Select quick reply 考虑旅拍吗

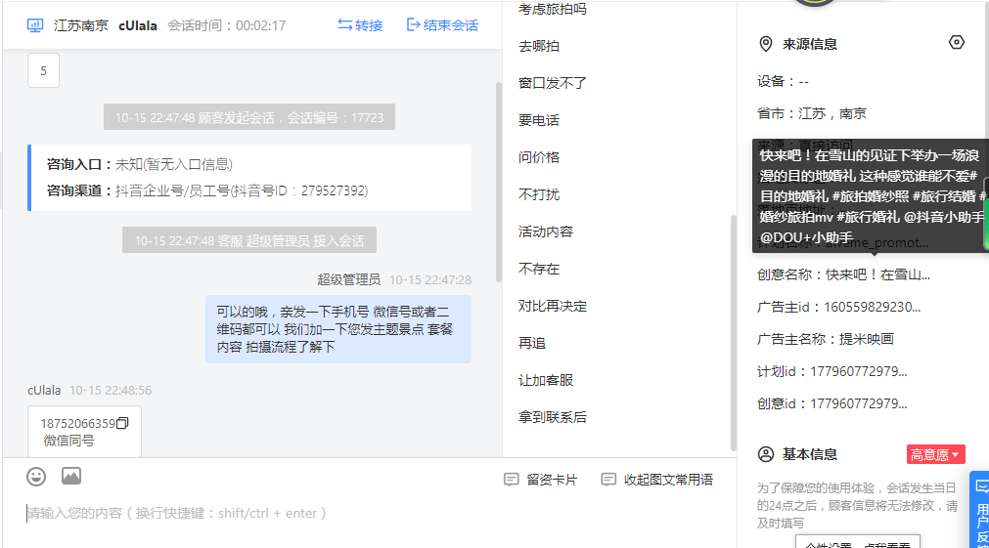click(x=553, y=9)
